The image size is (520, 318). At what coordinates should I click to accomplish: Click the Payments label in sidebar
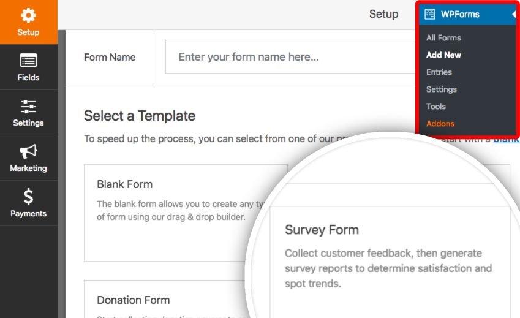click(x=28, y=214)
